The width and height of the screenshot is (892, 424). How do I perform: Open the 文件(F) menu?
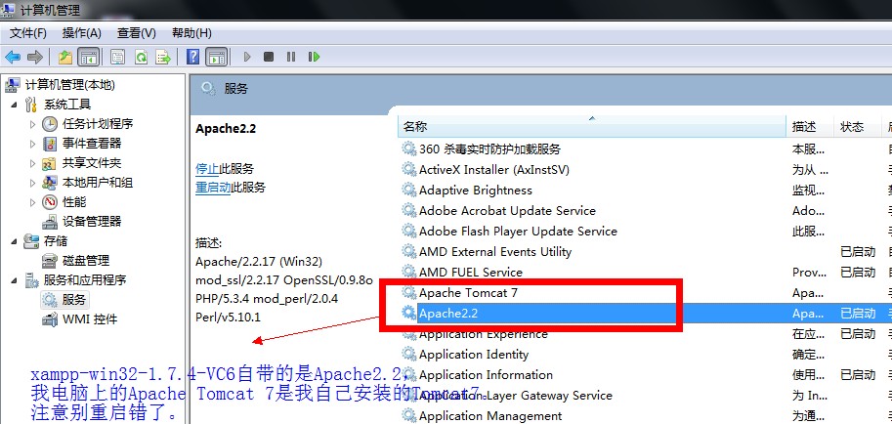tap(28, 33)
